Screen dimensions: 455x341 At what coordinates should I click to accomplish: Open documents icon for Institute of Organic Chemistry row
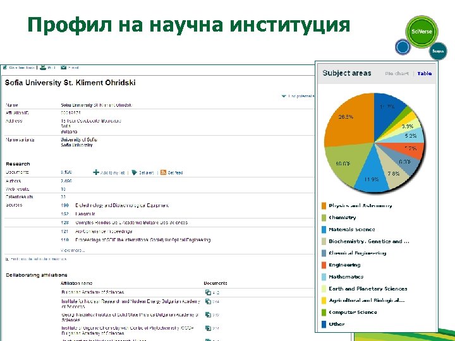pyautogui.click(x=208, y=328)
